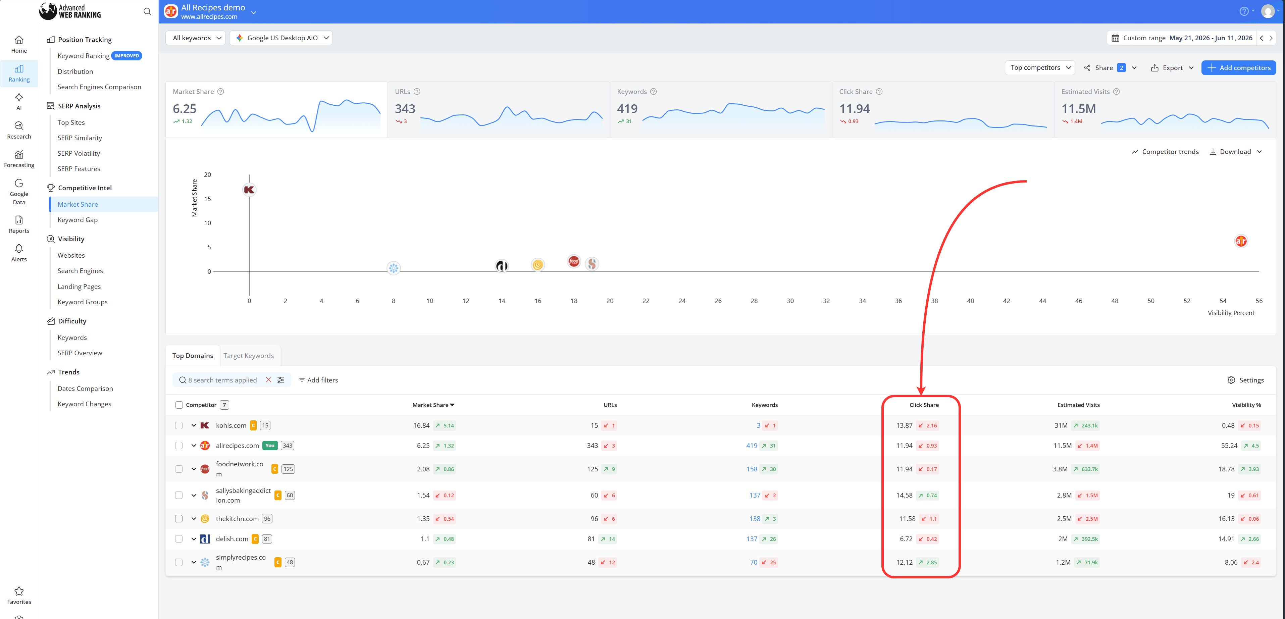The width and height of the screenshot is (1285, 619).
Task: Open SERP Volatility menu item
Action: pyautogui.click(x=79, y=153)
